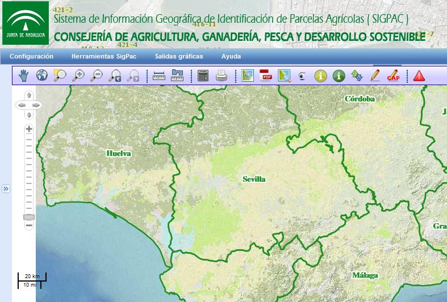Select the pencil drawing tool
This screenshot has width=447, height=302.
(375, 75)
